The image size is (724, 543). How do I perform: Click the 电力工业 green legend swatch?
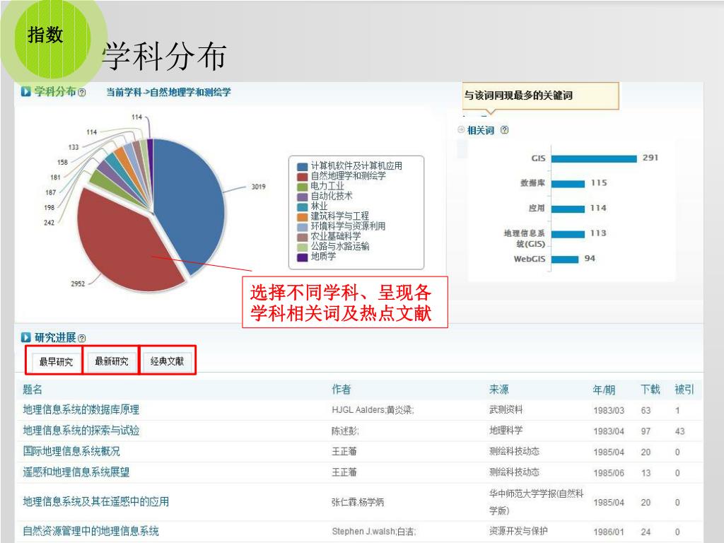click(303, 187)
